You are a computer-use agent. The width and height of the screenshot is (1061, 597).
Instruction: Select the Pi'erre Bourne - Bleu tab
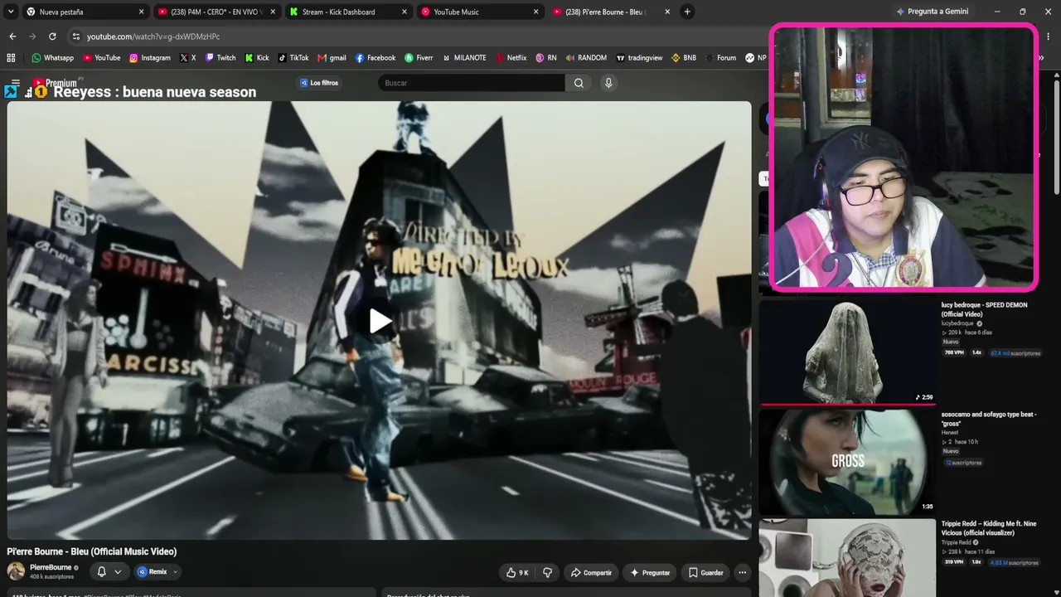(610, 12)
